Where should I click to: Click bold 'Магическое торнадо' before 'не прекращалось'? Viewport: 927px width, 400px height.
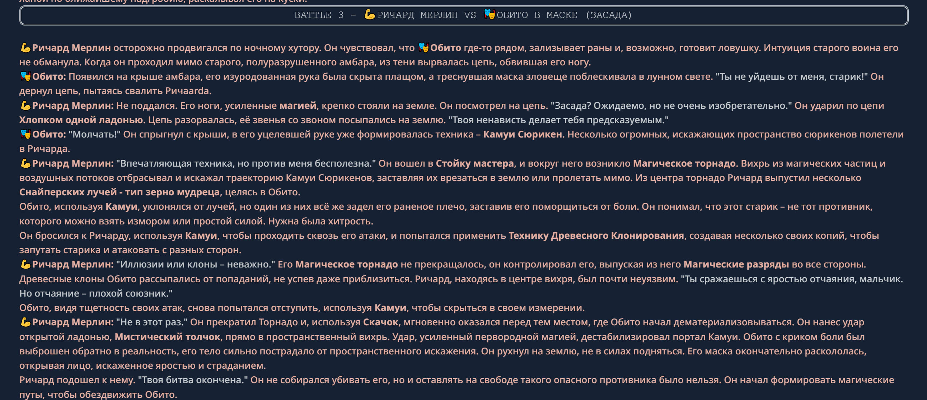click(x=347, y=264)
